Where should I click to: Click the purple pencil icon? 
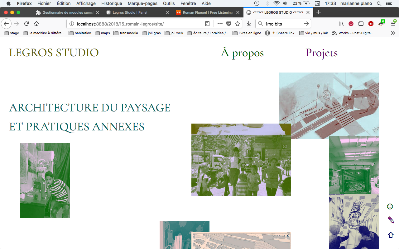pos(391,220)
